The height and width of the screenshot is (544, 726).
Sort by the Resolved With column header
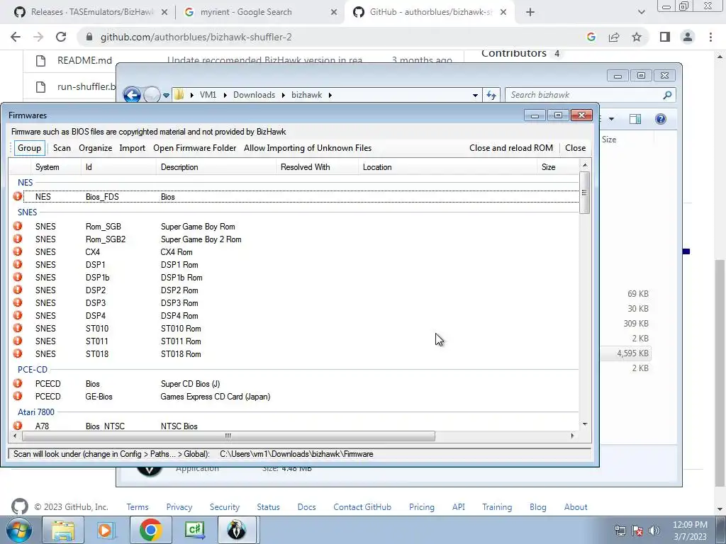pyautogui.click(x=317, y=167)
